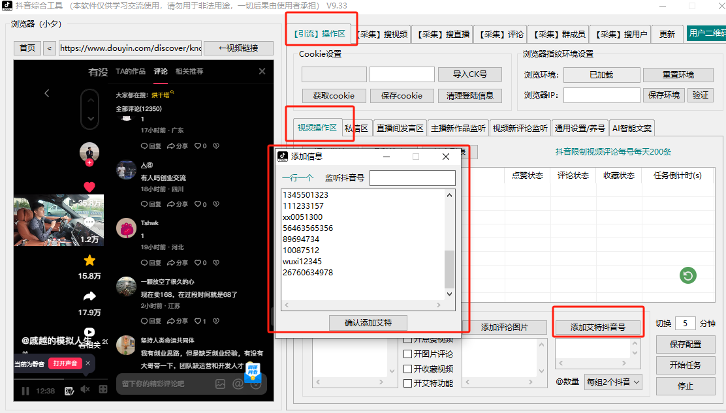Switch to the 直播间发言区 tab
The height and width of the screenshot is (413, 726).
tap(400, 129)
